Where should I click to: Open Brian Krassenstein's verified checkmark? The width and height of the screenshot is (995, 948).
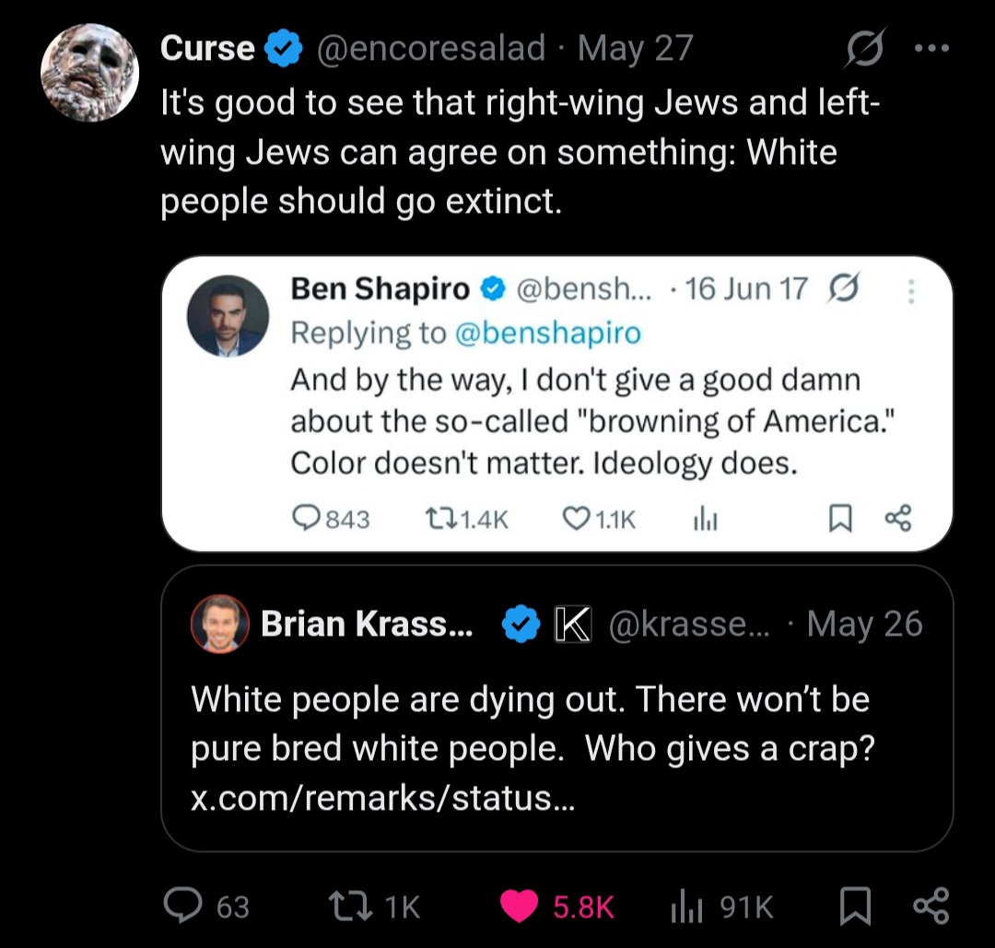coord(521,625)
